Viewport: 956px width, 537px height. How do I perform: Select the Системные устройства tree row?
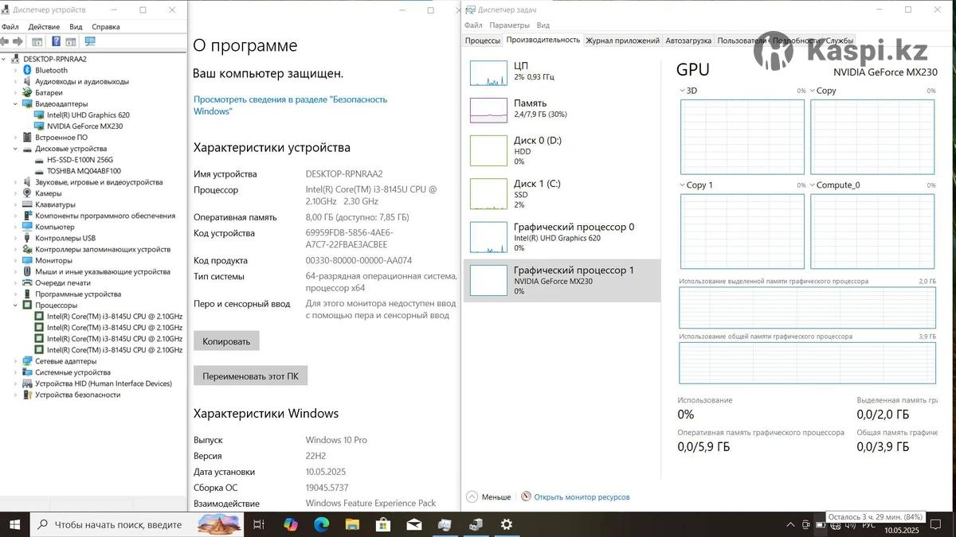tap(72, 372)
